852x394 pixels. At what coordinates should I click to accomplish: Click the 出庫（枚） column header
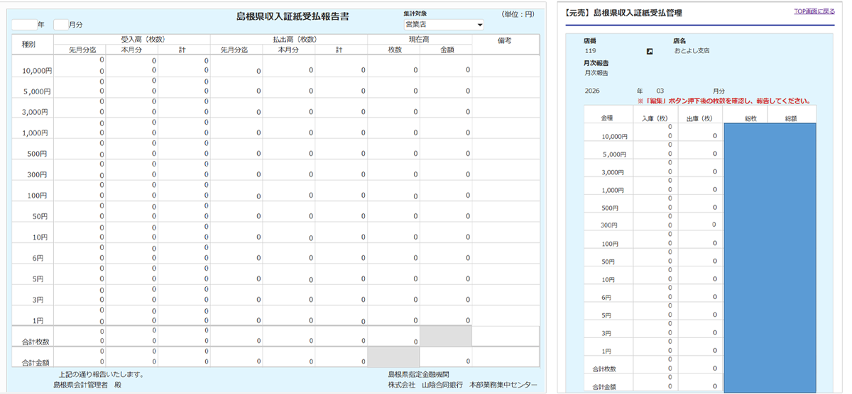point(700,118)
